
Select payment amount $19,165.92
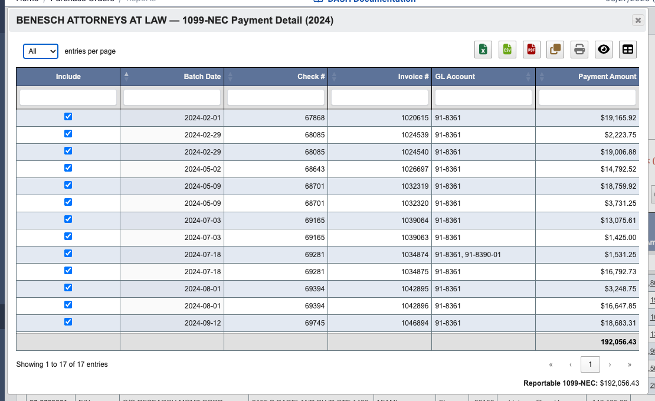[587, 118]
